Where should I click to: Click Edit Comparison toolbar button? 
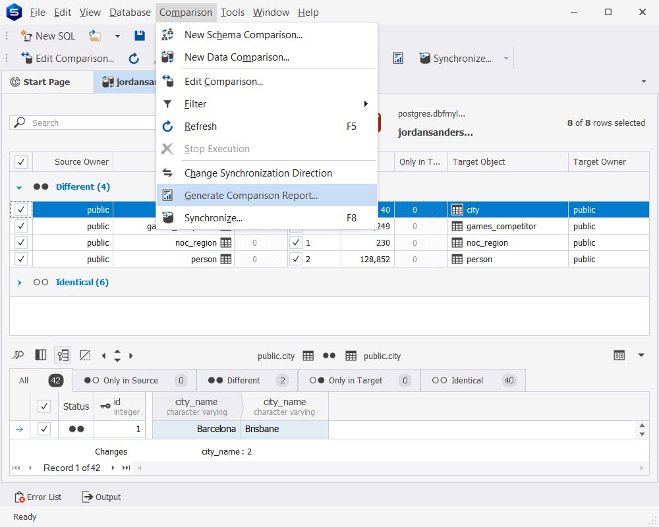68,59
